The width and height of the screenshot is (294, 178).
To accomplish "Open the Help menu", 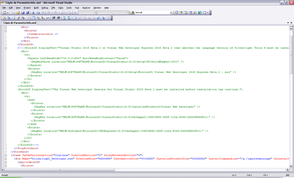I will point(107,8).
